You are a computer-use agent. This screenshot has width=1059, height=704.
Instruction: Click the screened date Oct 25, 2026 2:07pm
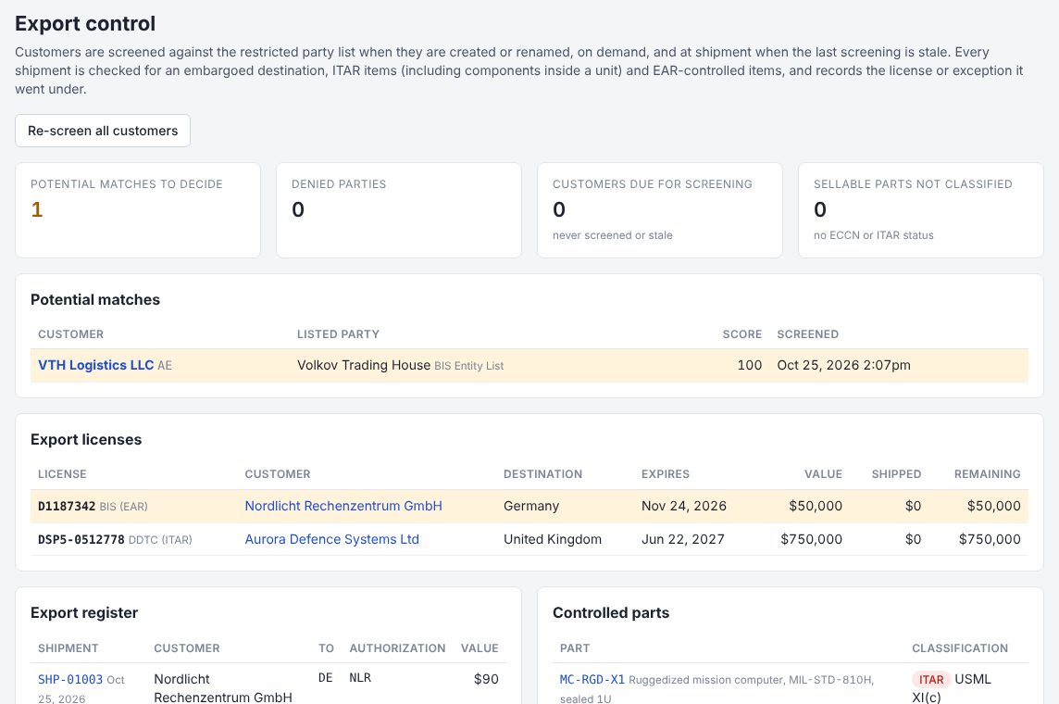tap(843, 365)
